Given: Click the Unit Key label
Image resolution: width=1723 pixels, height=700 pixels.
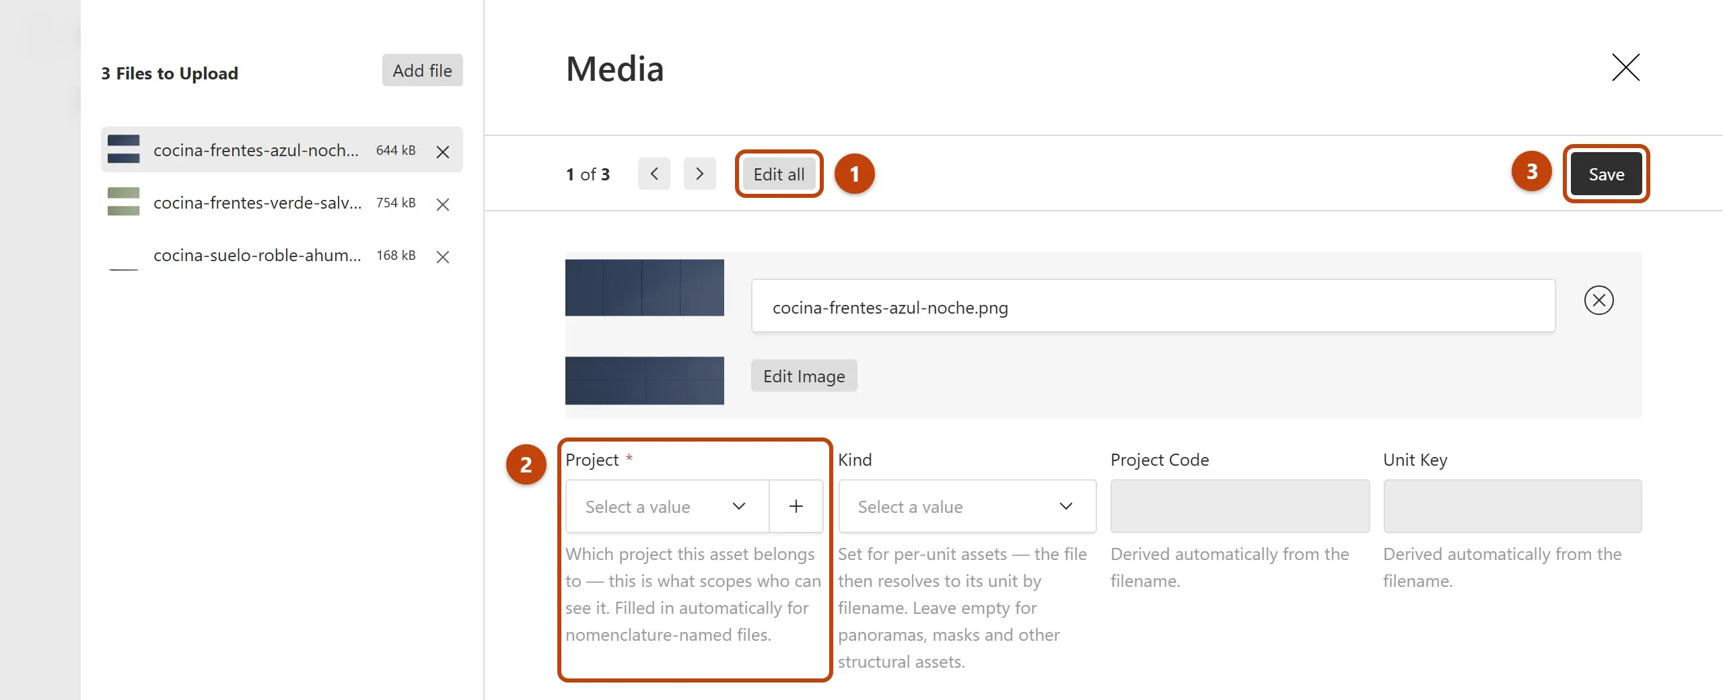Looking at the screenshot, I should [1415, 460].
